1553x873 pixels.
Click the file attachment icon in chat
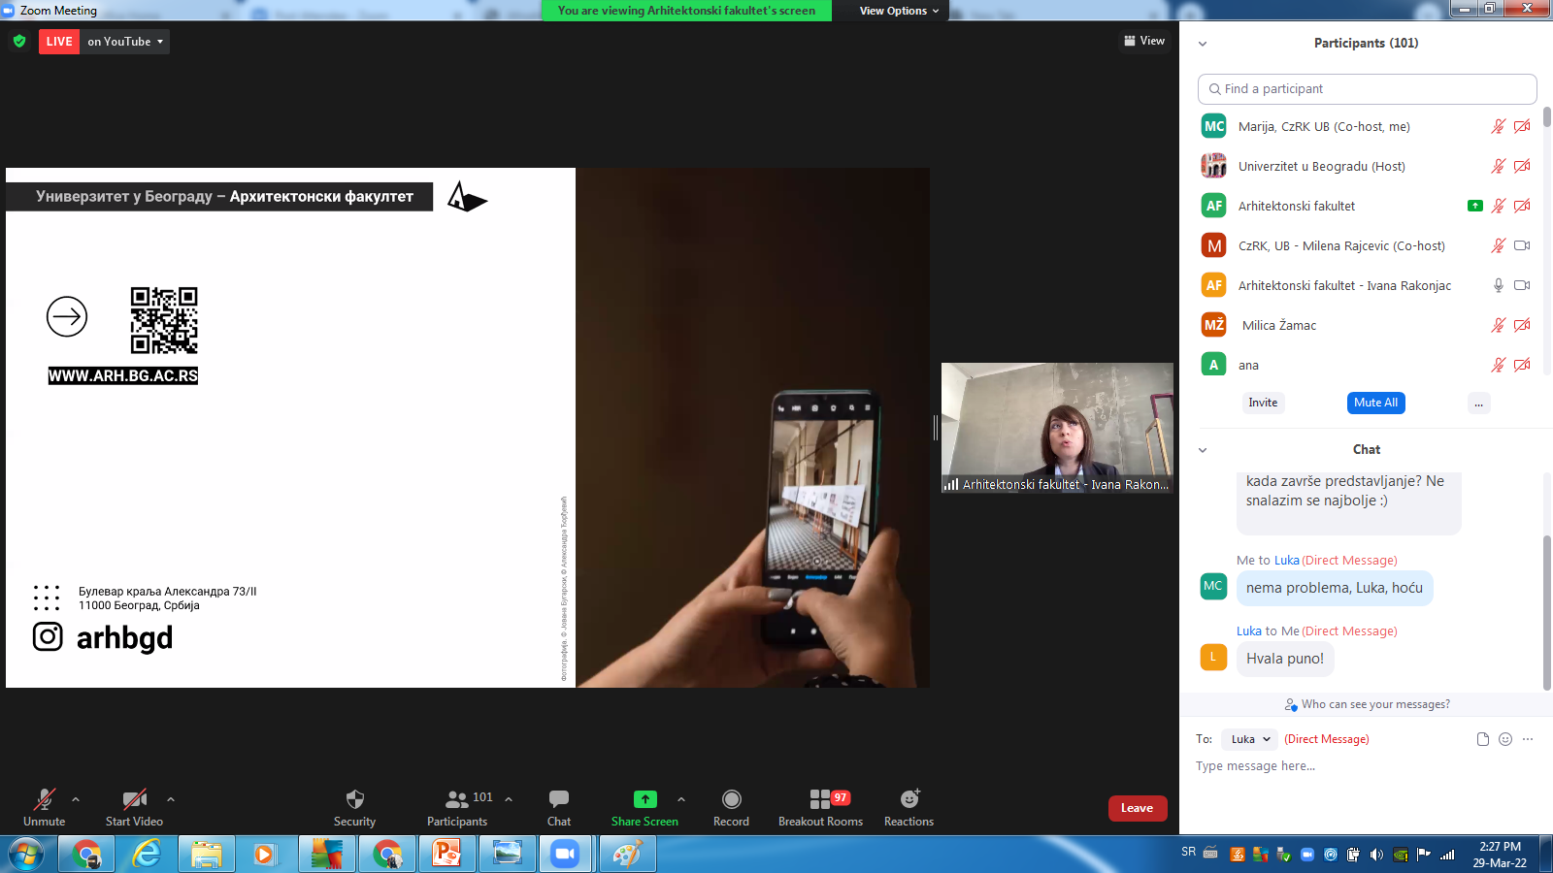coord(1482,739)
